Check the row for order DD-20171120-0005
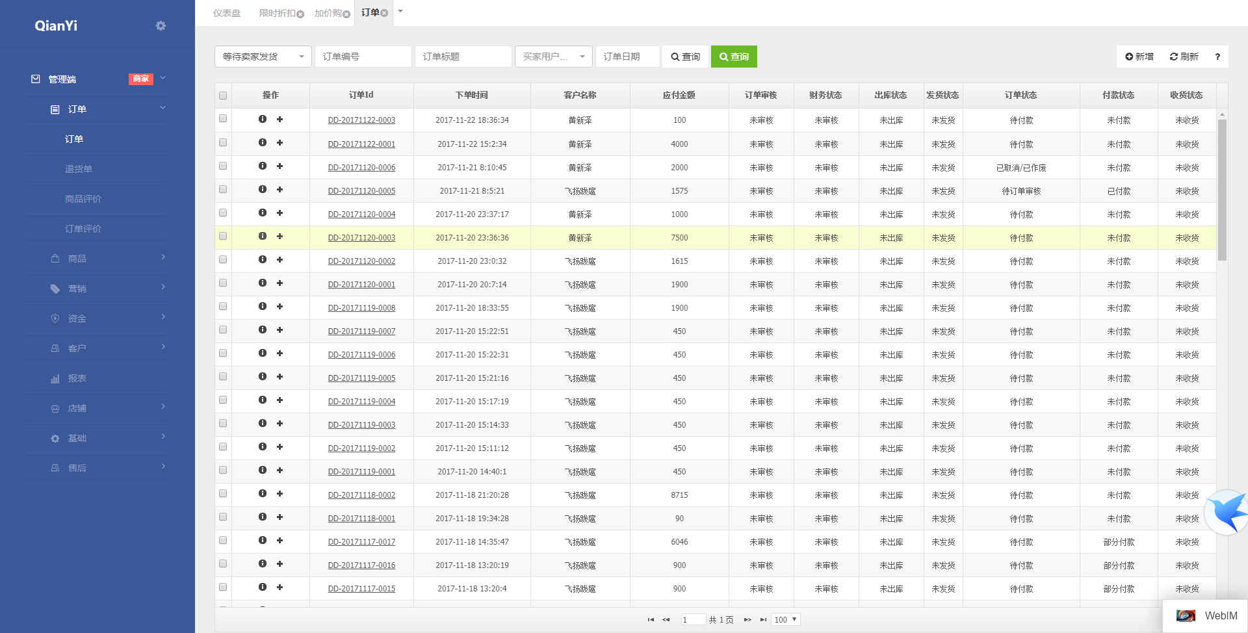The image size is (1248, 633). click(223, 188)
